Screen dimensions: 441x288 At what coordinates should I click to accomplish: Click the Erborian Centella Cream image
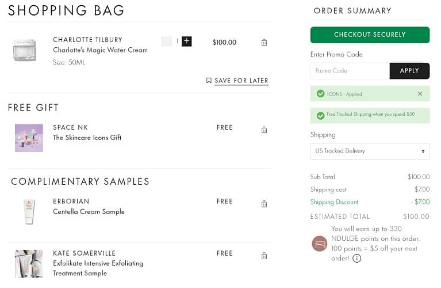[29, 211]
